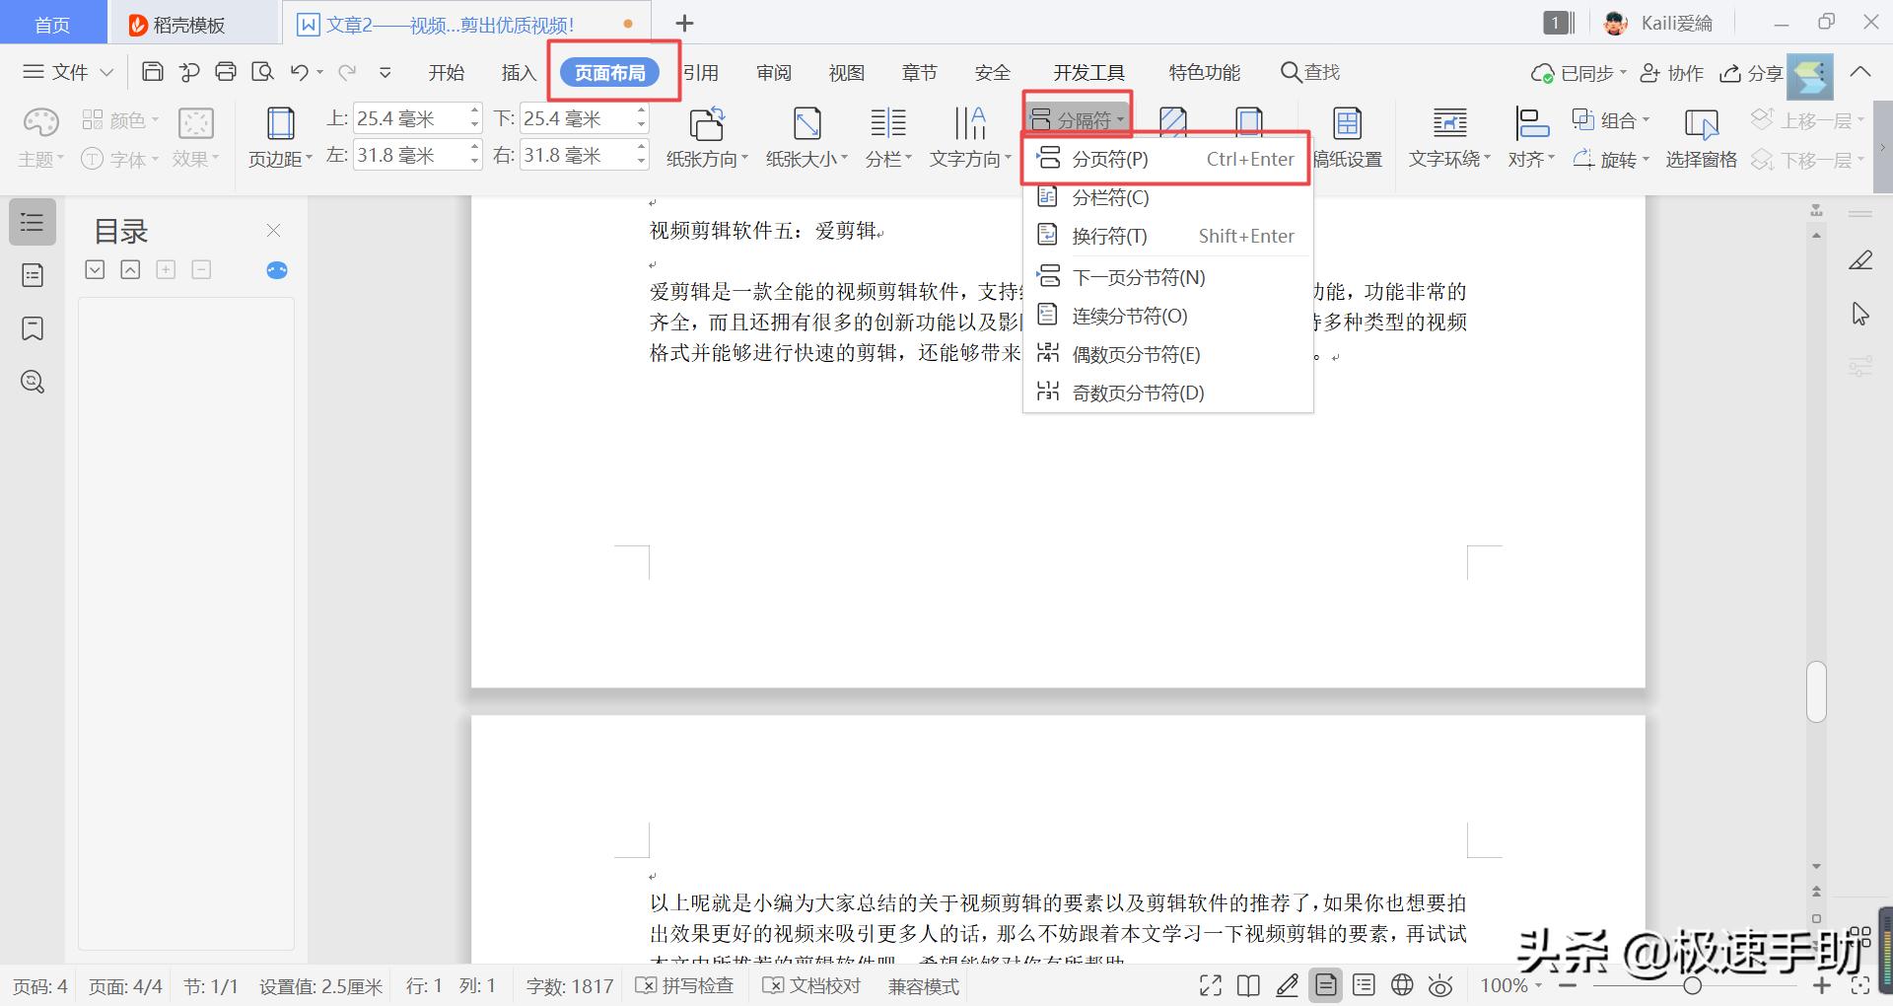
Task: Click the 文字环绕 text wrapping tool
Action: pyautogui.click(x=1446, y=138)
